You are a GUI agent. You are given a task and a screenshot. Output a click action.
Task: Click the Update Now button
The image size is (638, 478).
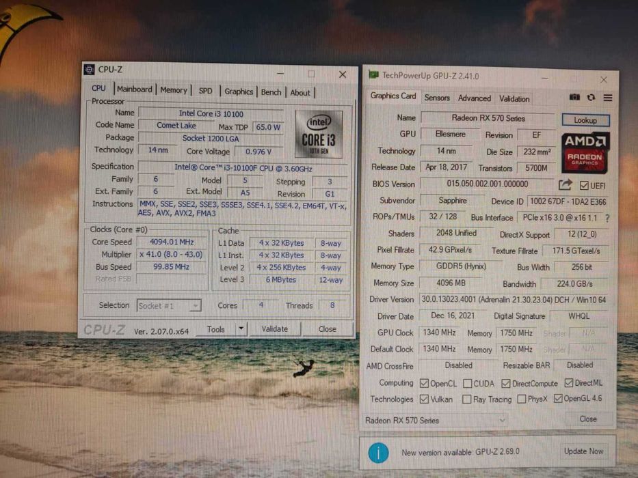pyautogui.click(x=583, y=451)
